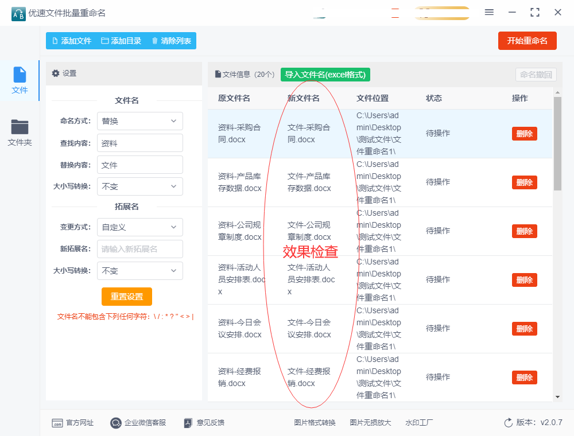Click the 状态 column header
Screen dimensions: 574x436
tap(434, 98)
